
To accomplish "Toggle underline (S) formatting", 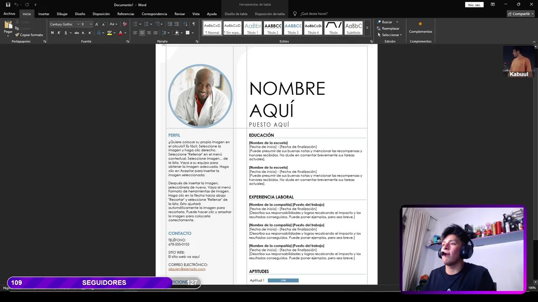I will click(x=66, y=33).
